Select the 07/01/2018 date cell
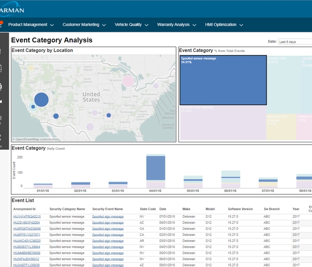This screenshot has width=312, height=267. [x=167, y=217]
